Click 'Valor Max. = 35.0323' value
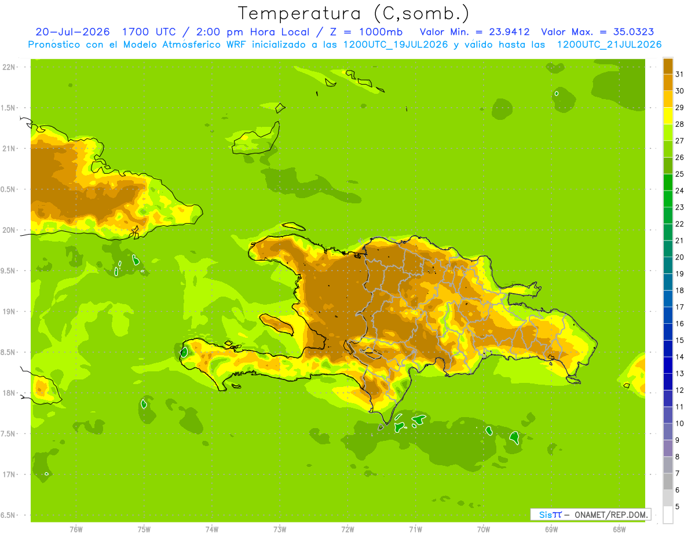 [x=598, y=32]
